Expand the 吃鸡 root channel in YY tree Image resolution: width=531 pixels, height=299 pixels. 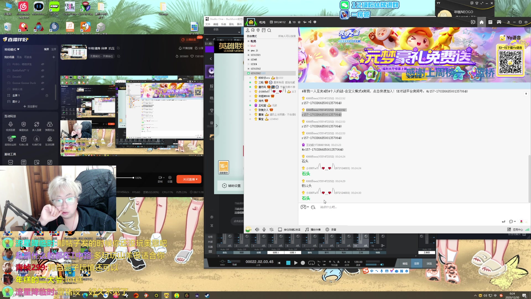coord(248,41)
